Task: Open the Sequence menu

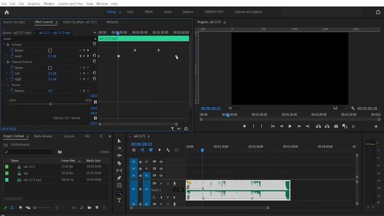Action: click(34, 4)
